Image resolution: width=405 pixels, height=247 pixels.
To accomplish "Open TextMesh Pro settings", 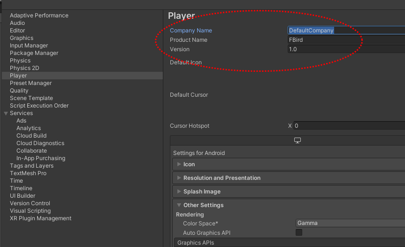I will click(28, 173).
